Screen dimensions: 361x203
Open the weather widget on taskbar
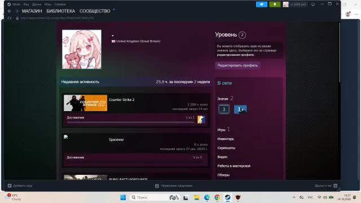pos(14,197)
